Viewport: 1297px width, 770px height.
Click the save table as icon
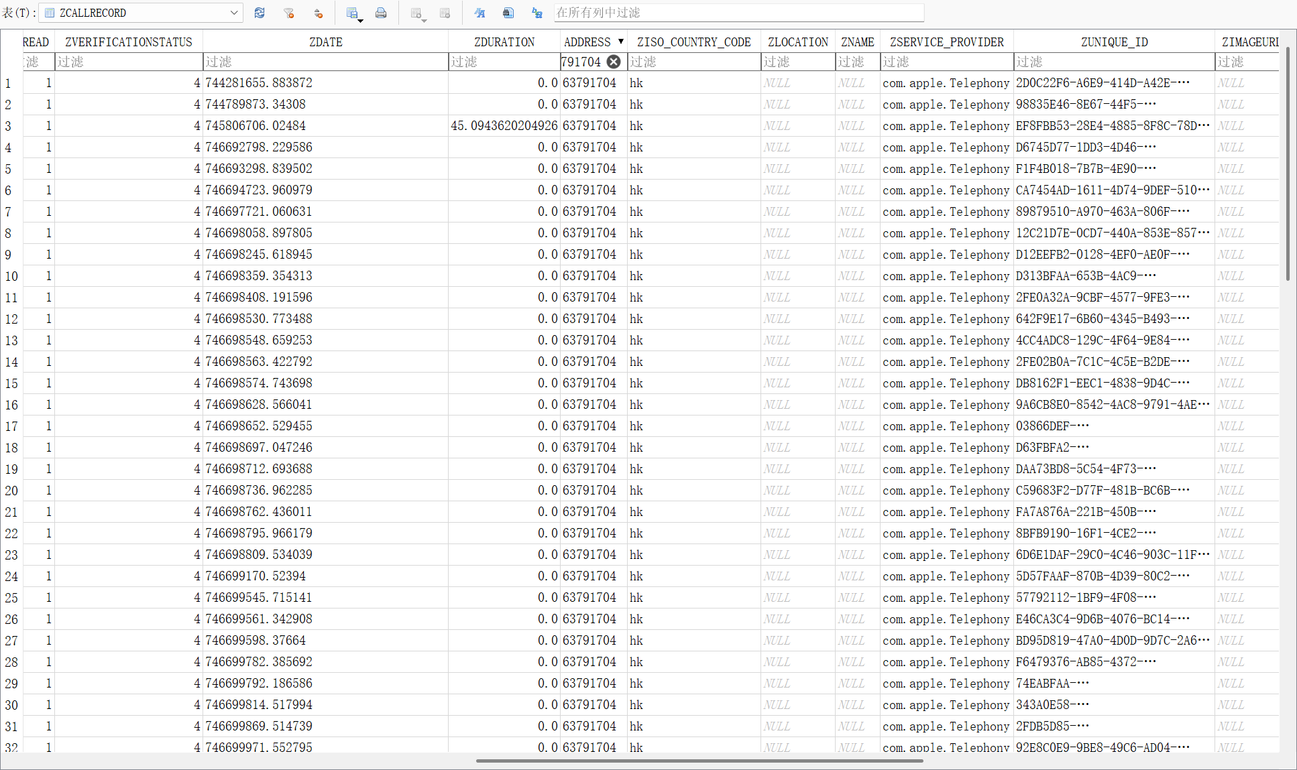tap(351, 13)
